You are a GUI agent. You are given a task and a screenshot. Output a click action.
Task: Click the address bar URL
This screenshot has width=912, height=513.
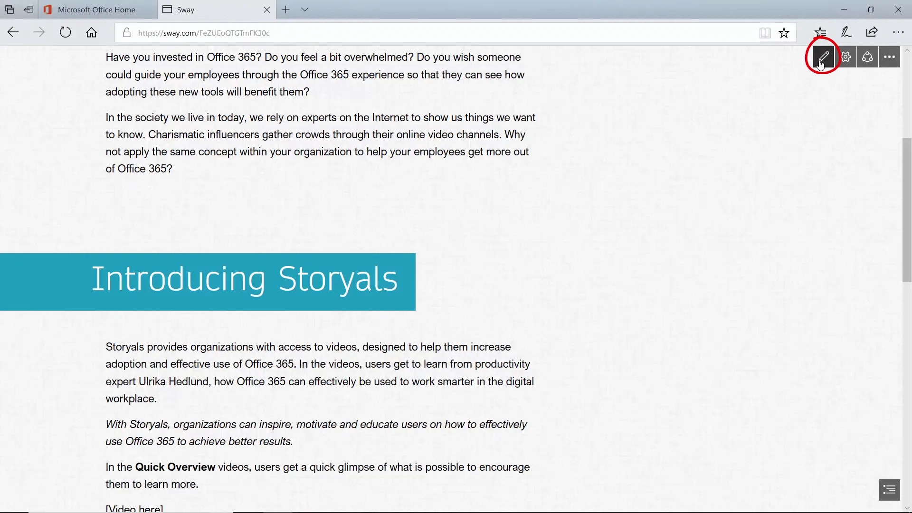[x=204, y=33]
